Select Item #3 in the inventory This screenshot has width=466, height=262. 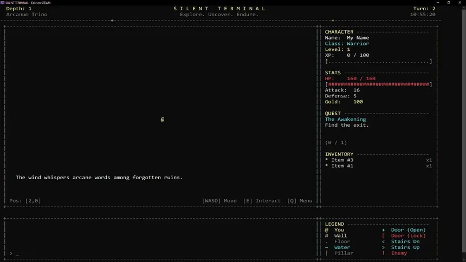point(378,160)
